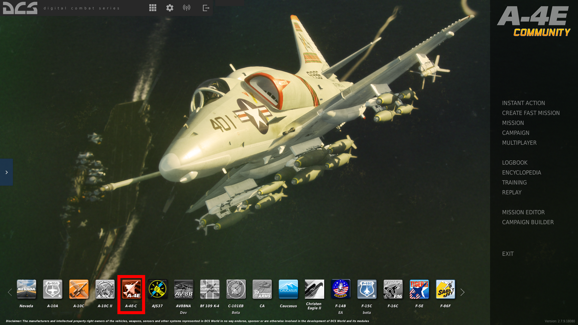The height and width of the screenshot is (325, 578).
Task: Open the ENCYCLOPEDIA
Action: tap(521, 172)
